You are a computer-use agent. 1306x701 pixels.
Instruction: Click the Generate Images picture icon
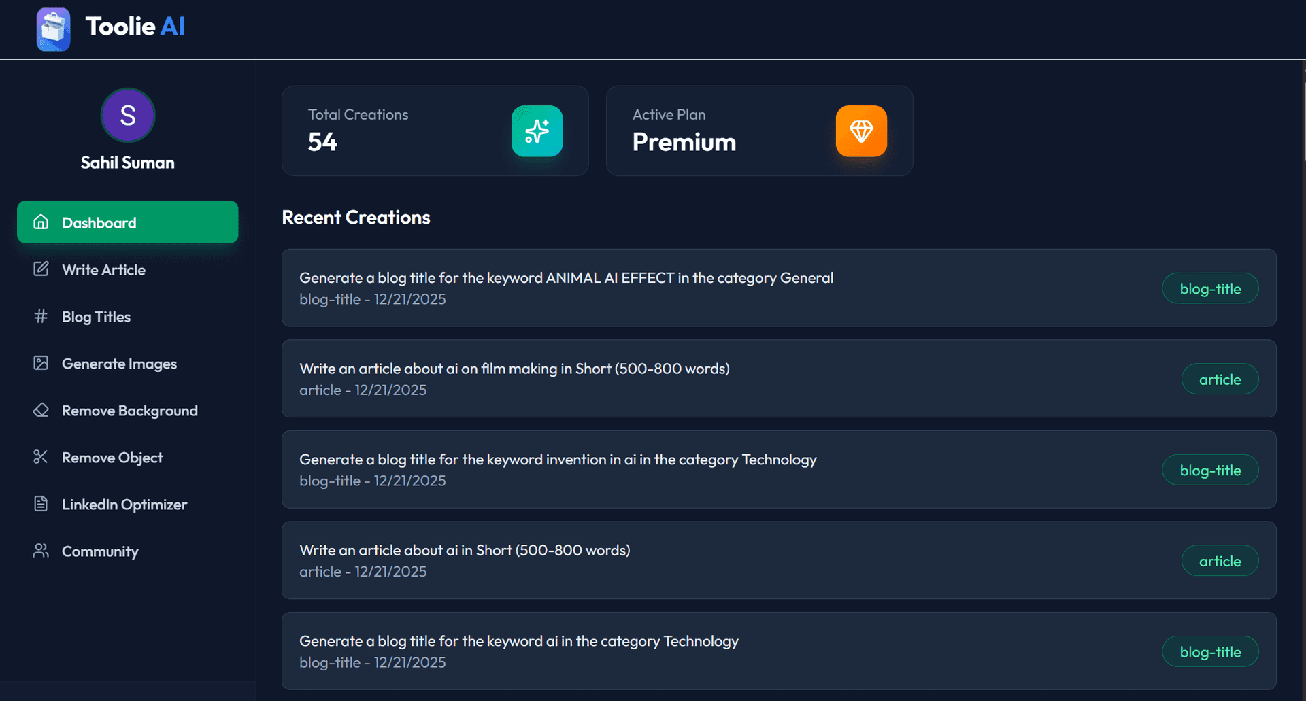(x=41, y=363)
